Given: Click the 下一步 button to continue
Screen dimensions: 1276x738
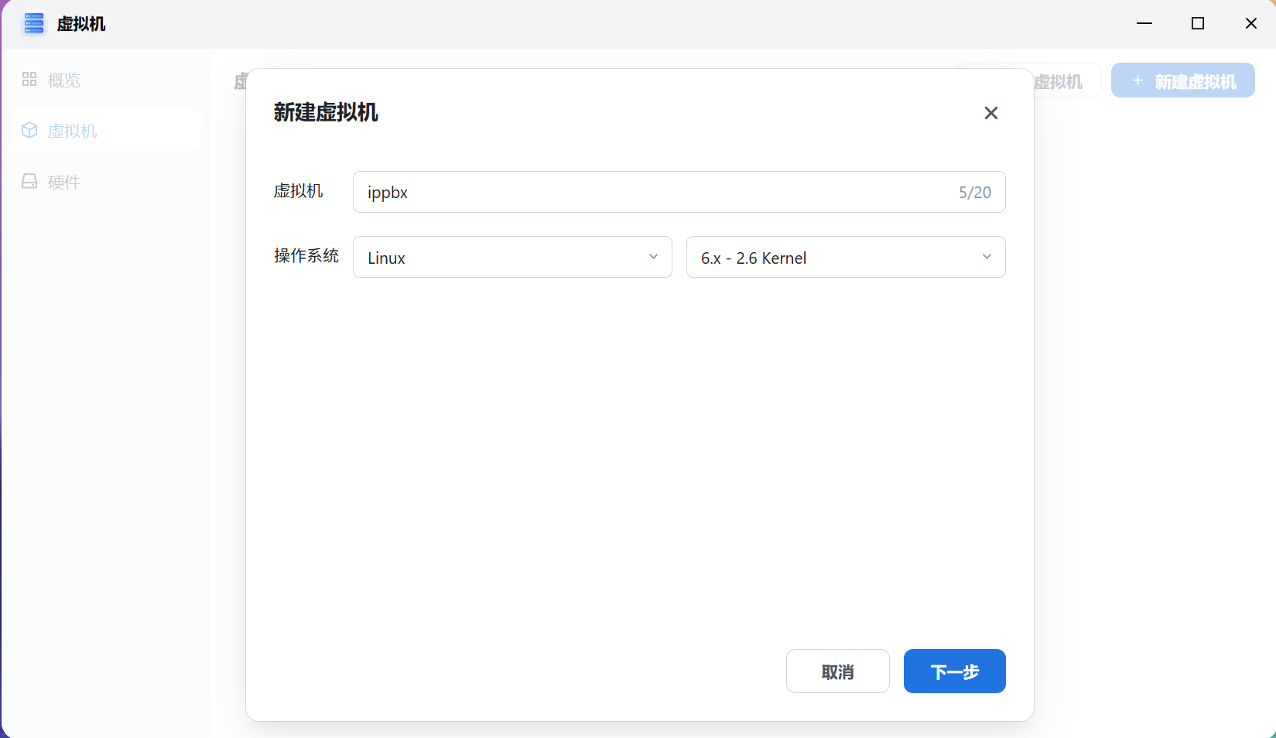Looking at the screenshot, I should tap(954, 671).
